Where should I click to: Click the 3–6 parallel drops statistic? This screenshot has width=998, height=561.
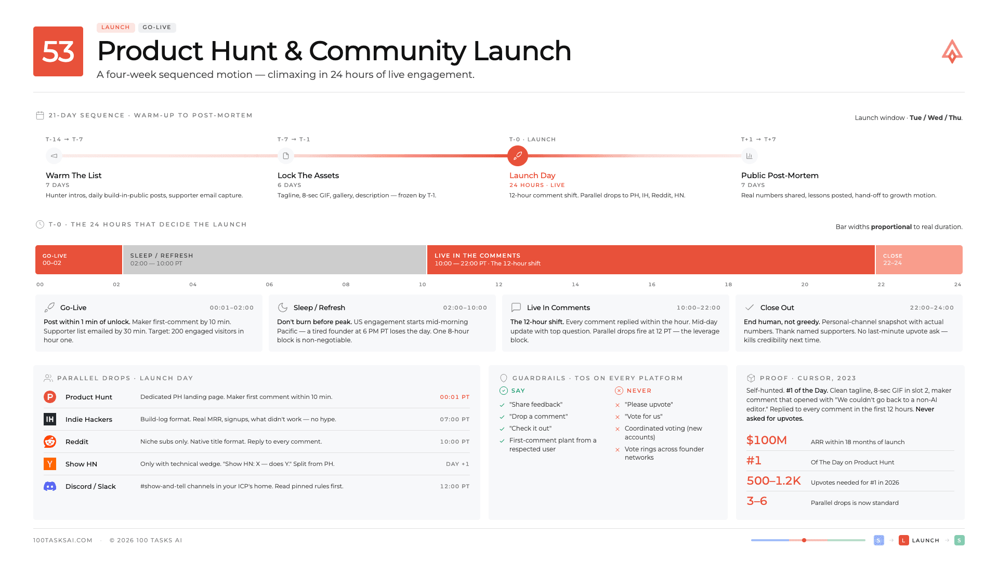tap(757, 501)
